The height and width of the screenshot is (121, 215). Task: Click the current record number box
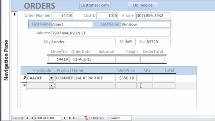(48, 118)
